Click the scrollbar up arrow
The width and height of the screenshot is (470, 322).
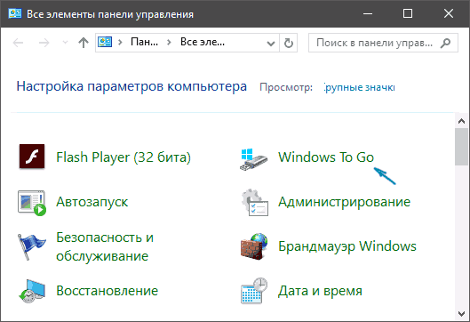coord(462,122)
